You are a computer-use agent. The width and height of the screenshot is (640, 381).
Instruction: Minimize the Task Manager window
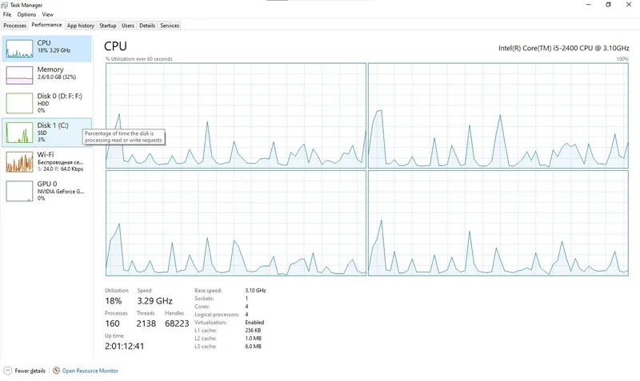point(589,5)
